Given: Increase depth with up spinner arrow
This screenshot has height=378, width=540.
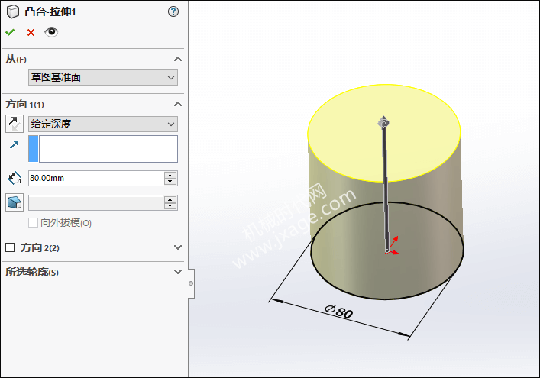Looking at the screenshot, I should coord(170,175).
